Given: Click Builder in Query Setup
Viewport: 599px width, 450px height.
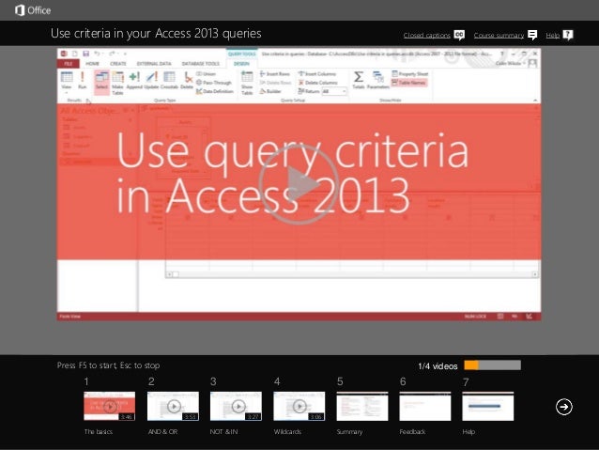Looking at the screenshot, I should tap(270, 91).
